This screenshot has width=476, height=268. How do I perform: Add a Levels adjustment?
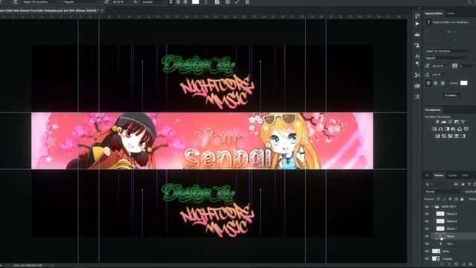pos(444,122)
